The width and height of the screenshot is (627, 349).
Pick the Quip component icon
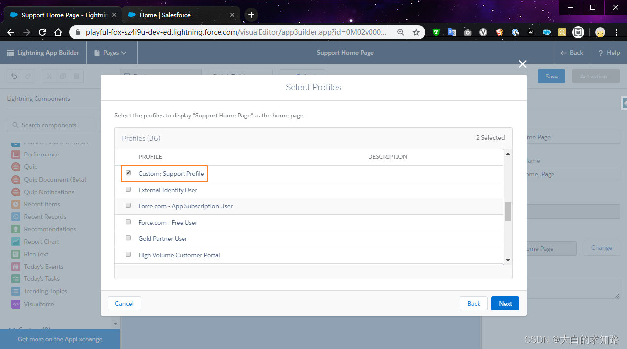(16, 167)
